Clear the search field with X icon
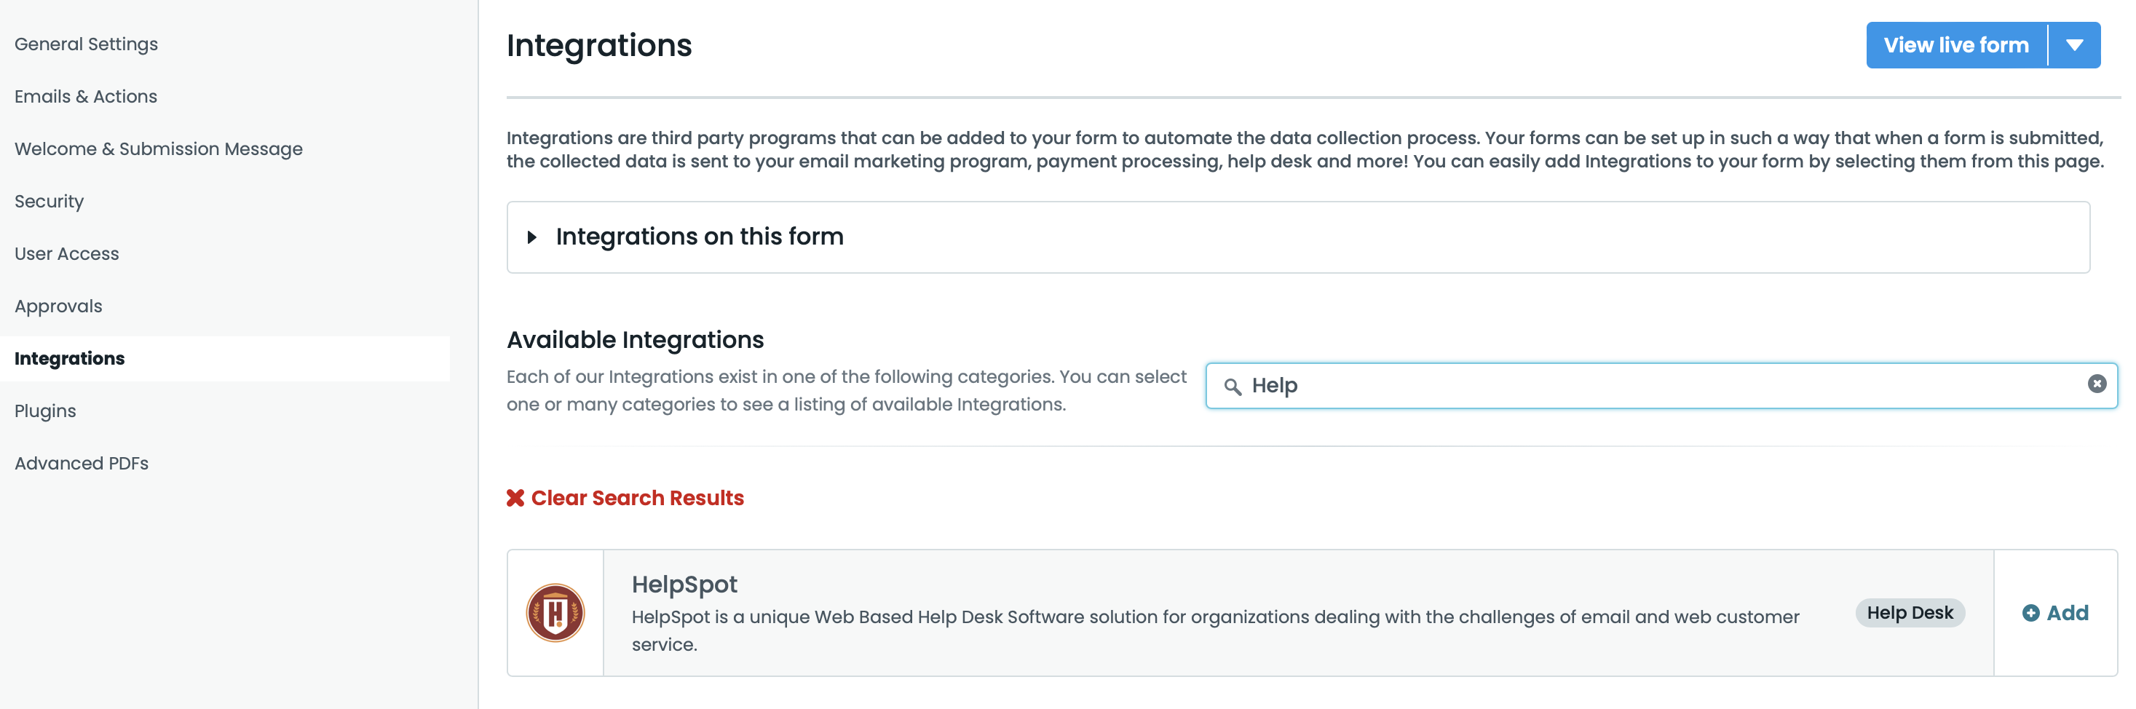The height and width of the screenshot is (709, 2136). [x=2096, y=384]
